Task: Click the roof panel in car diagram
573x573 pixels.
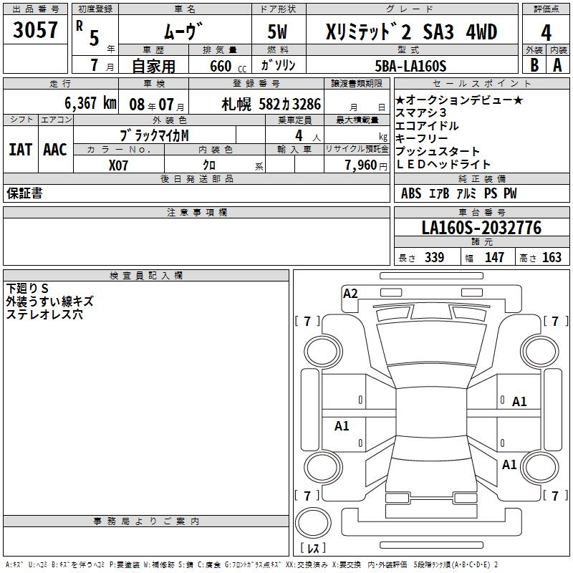Action: [x=431, y=413]
